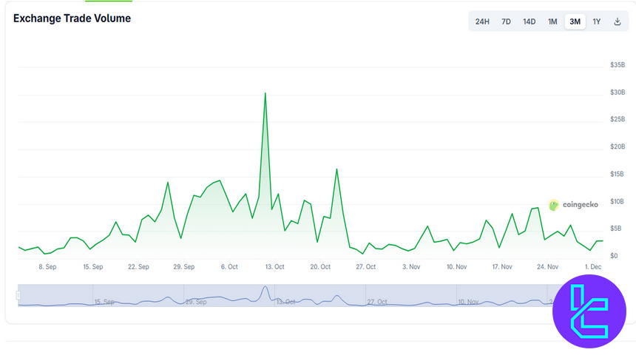Select the active 3M range tab
Viewport: 636px width, 358px height.
pos(575,21)
